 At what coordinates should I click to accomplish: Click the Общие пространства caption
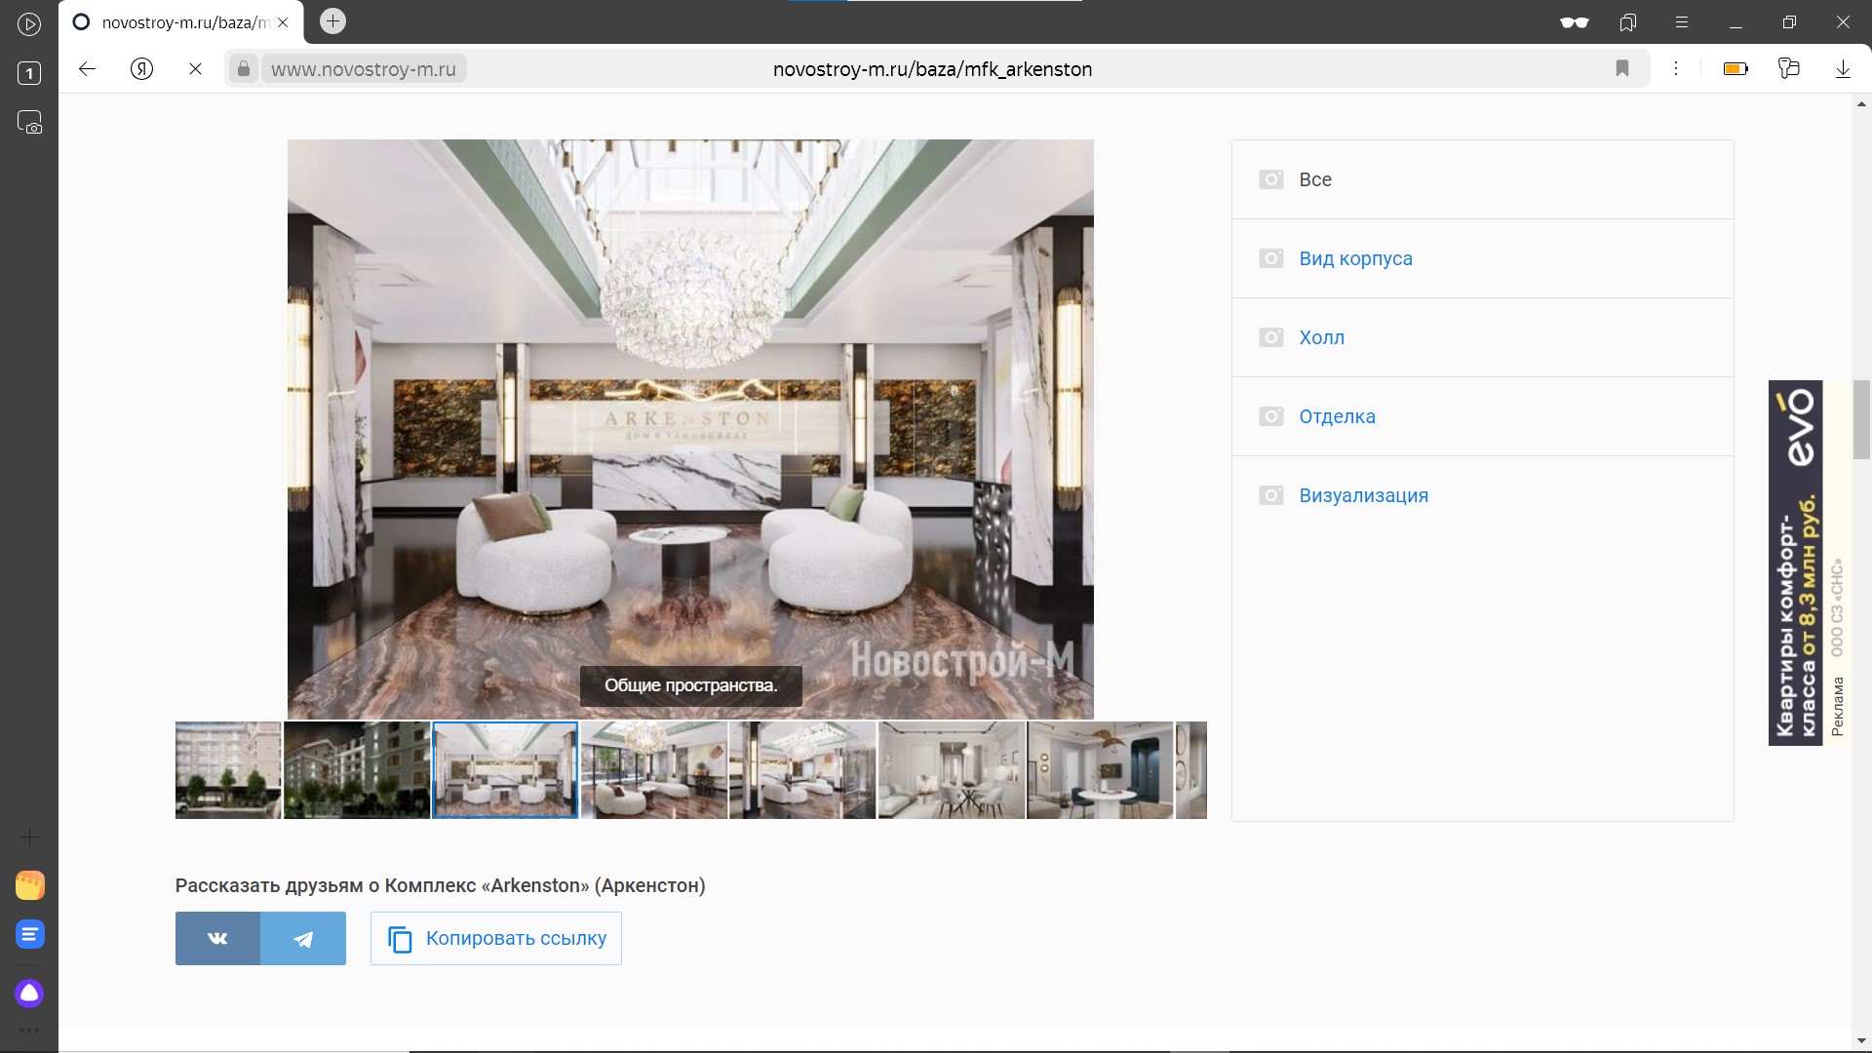[x=690, y=685]
